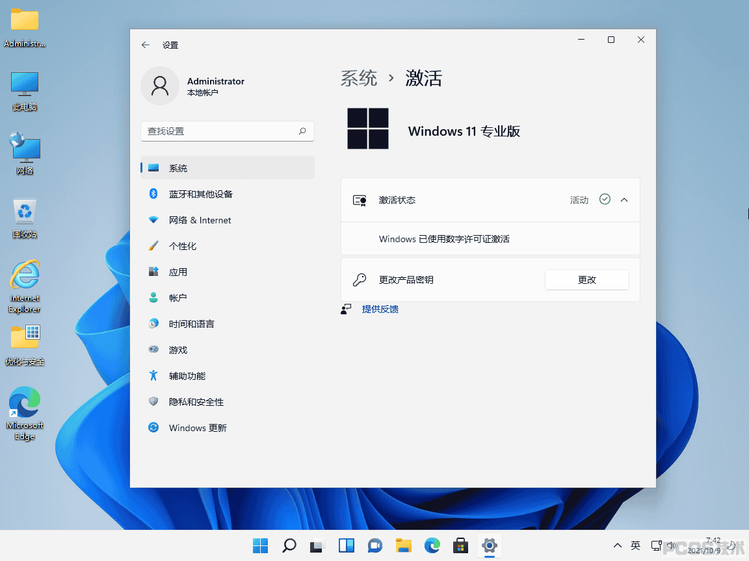Go to 应用 settings
This screenshot has width=749, height=561.
point(228,272)
